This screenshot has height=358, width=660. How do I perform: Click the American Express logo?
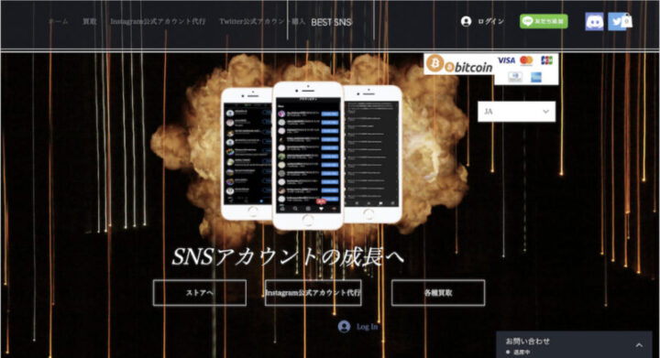click(x=536, y=77)
